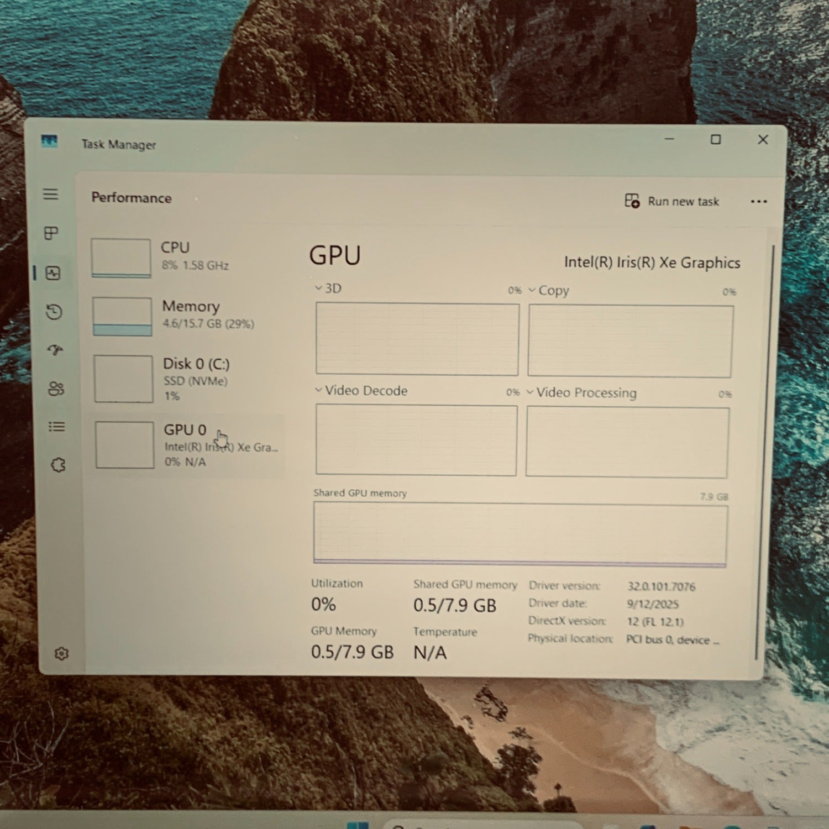
Task: Click the DirectX version 12 (FL 12.1) value
Action: point(655,622)
